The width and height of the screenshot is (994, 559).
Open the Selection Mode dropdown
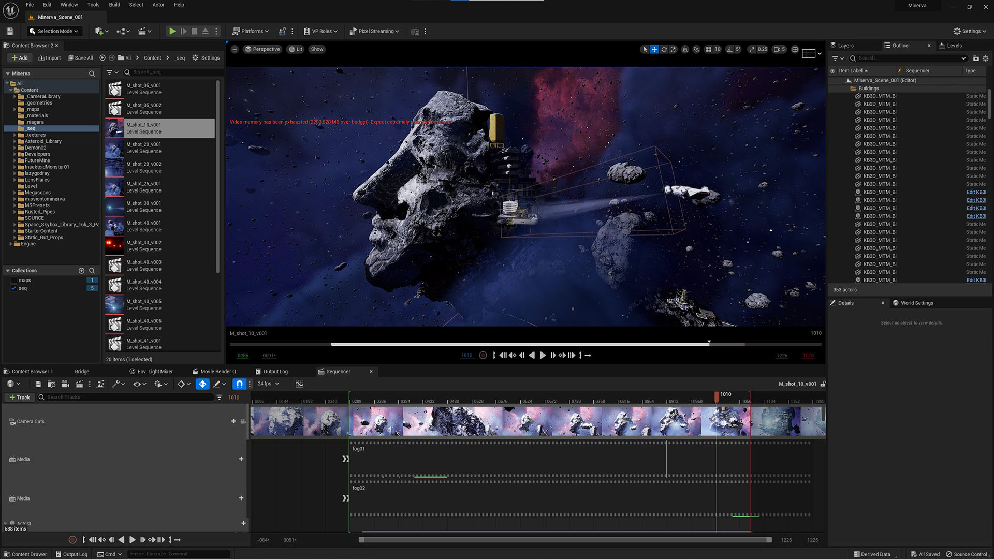click(x=54, y=31)
